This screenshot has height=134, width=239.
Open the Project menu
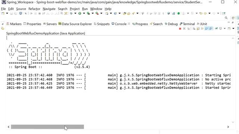click(x=75, y=9)
